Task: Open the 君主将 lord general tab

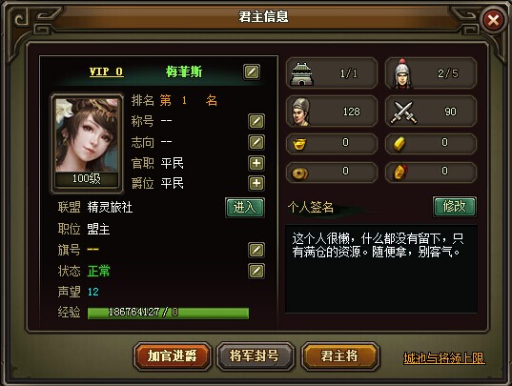Action: [x=339, y=356]
